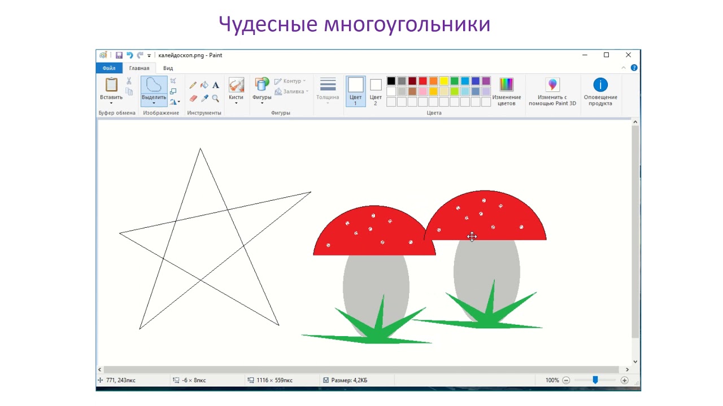
Task: Expand the Кисти brushes dropdown
Action: (x=236, y=103)
